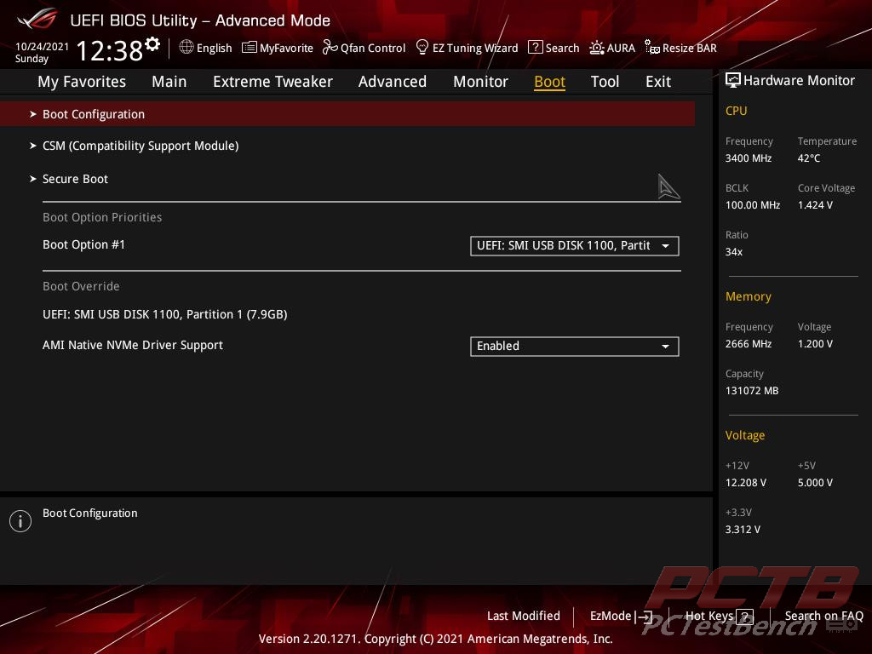Viewport: 872px width, 654px height.
Task: Click Ratio value 34x
Action: (x=734, y=252)
